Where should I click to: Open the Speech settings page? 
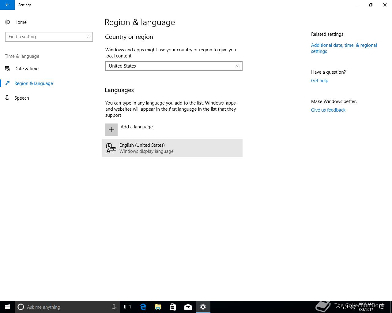click(22, 98)
